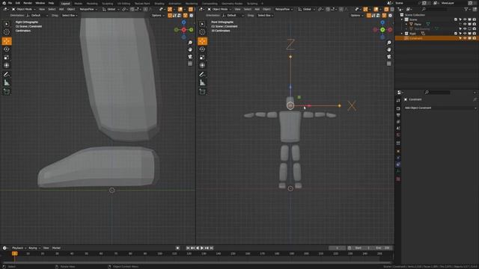
Task: Click the red X axis on right viewport gizmo
Action: [x=390, y=30]
